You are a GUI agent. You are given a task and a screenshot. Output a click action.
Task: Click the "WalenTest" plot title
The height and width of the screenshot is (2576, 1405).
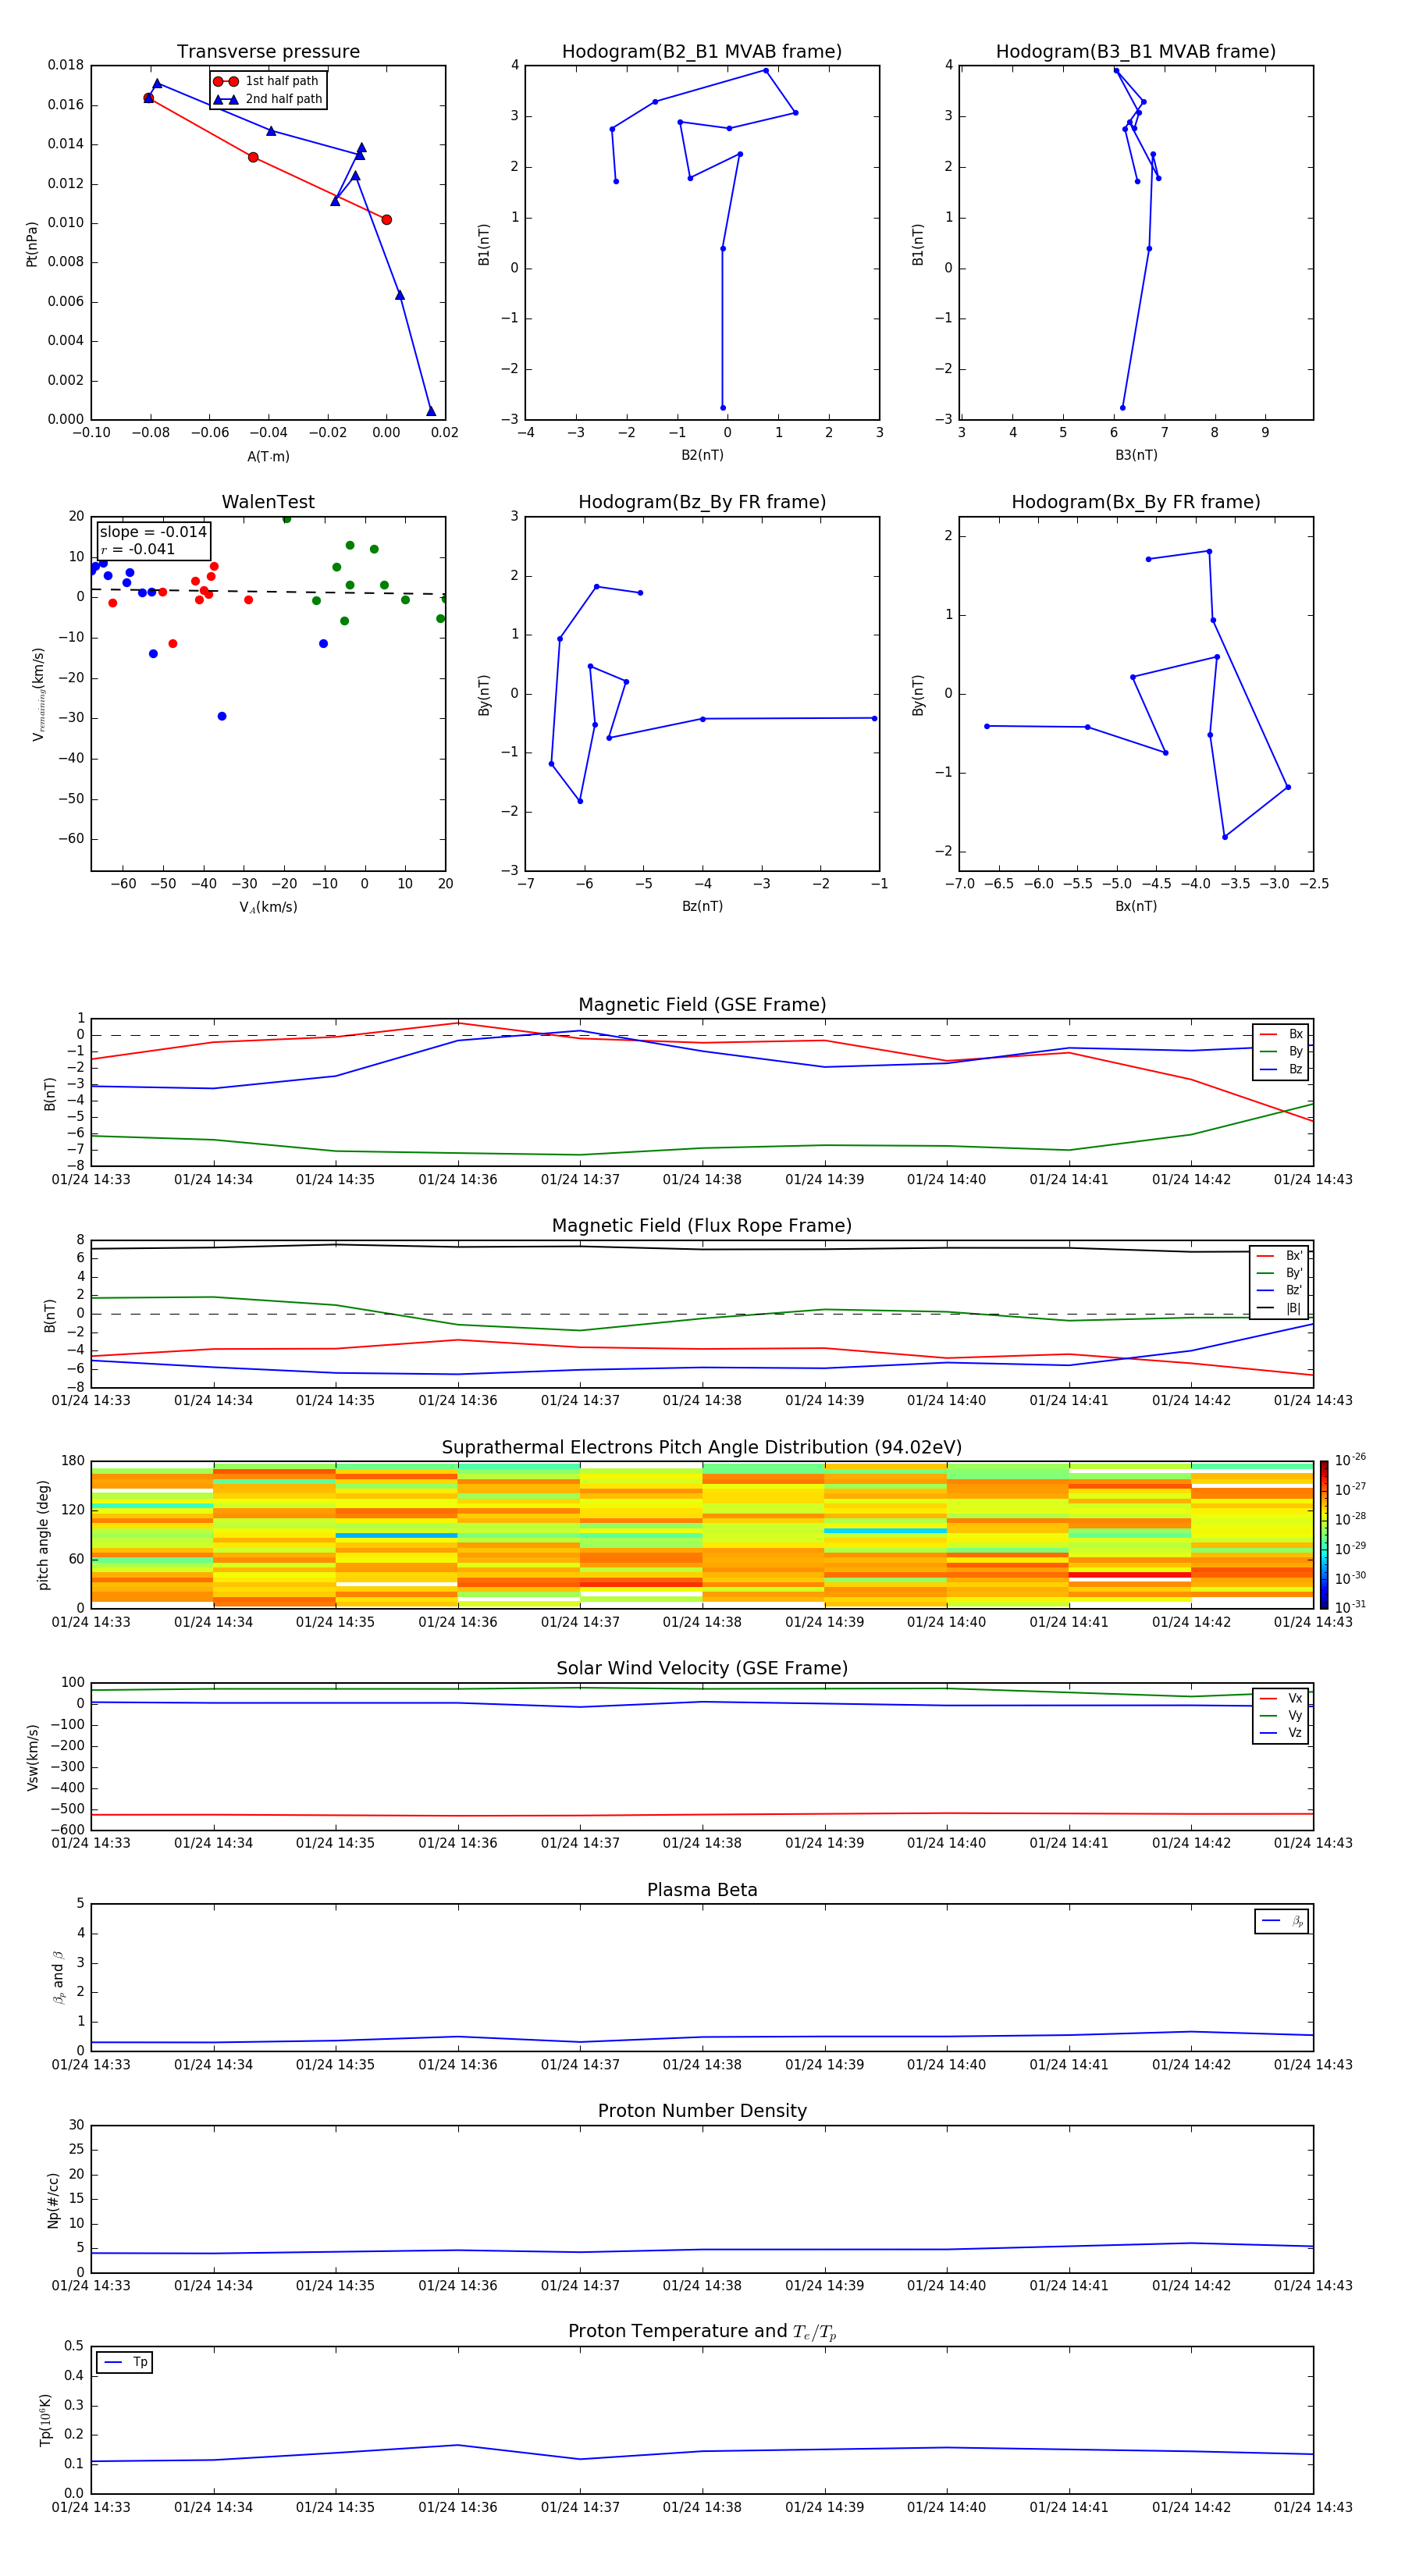pos(268,502)
